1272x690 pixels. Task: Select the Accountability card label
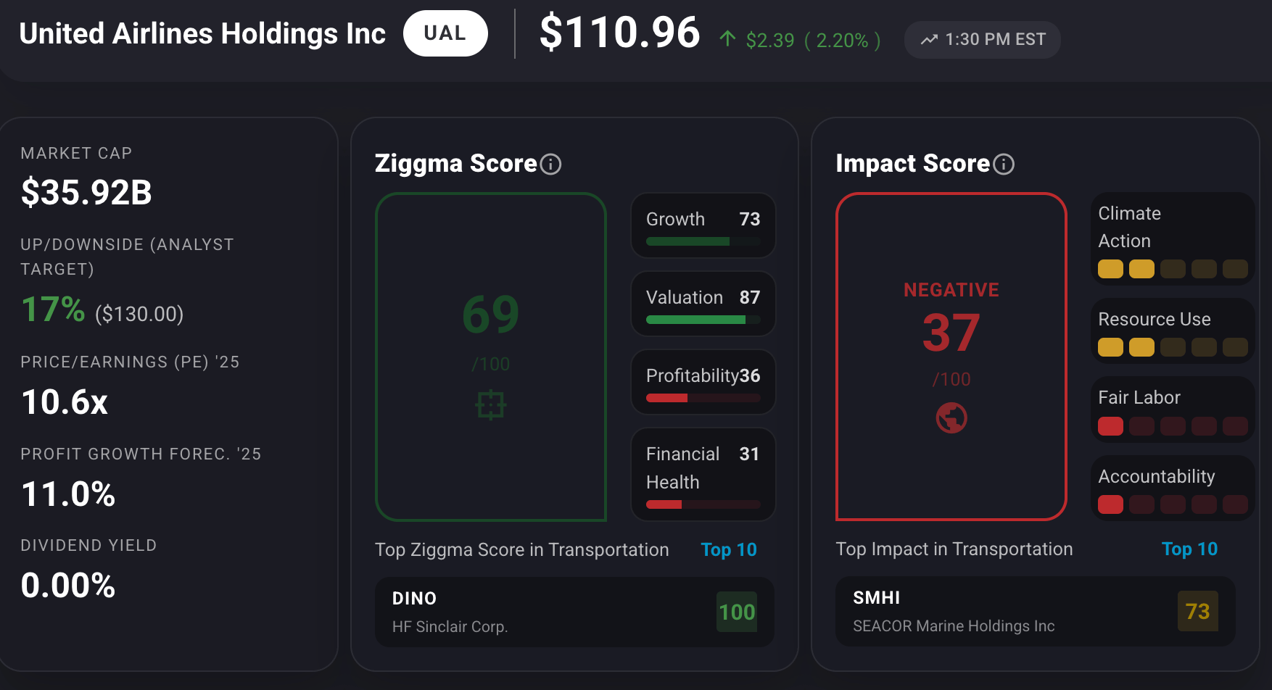pos(1157,476)
